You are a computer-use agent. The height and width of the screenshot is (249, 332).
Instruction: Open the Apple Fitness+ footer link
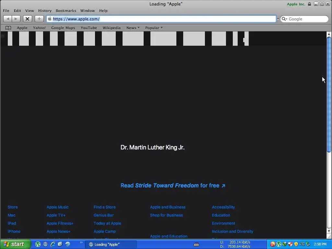click(x=60, y=223)
